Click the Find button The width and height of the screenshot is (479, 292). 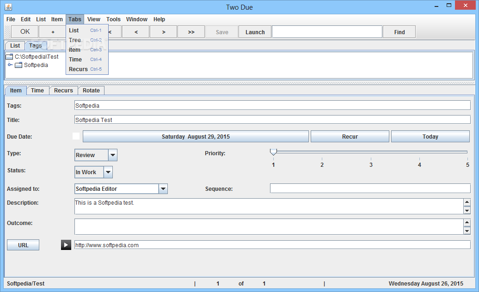click(399, 32)
